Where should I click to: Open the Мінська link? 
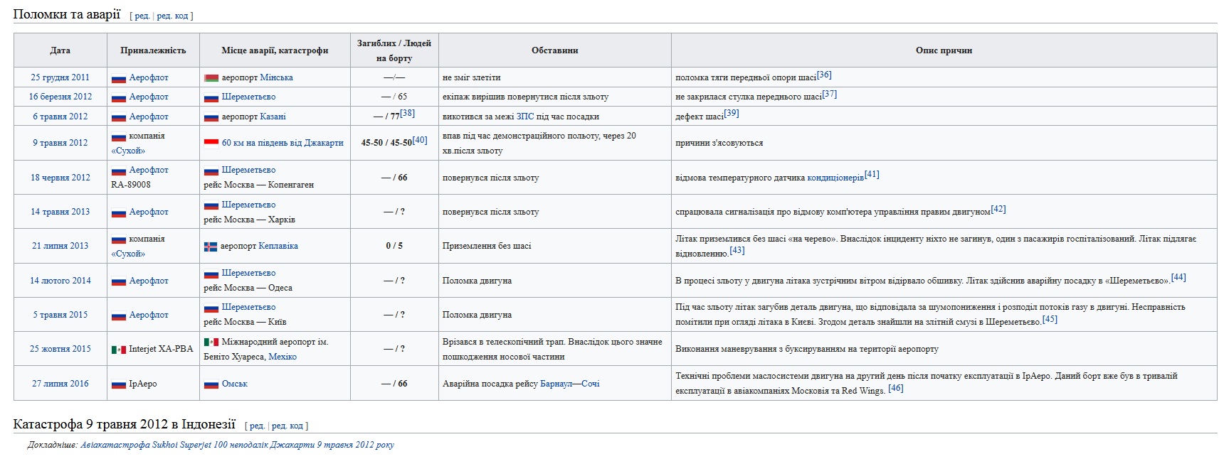pos(276,77)
